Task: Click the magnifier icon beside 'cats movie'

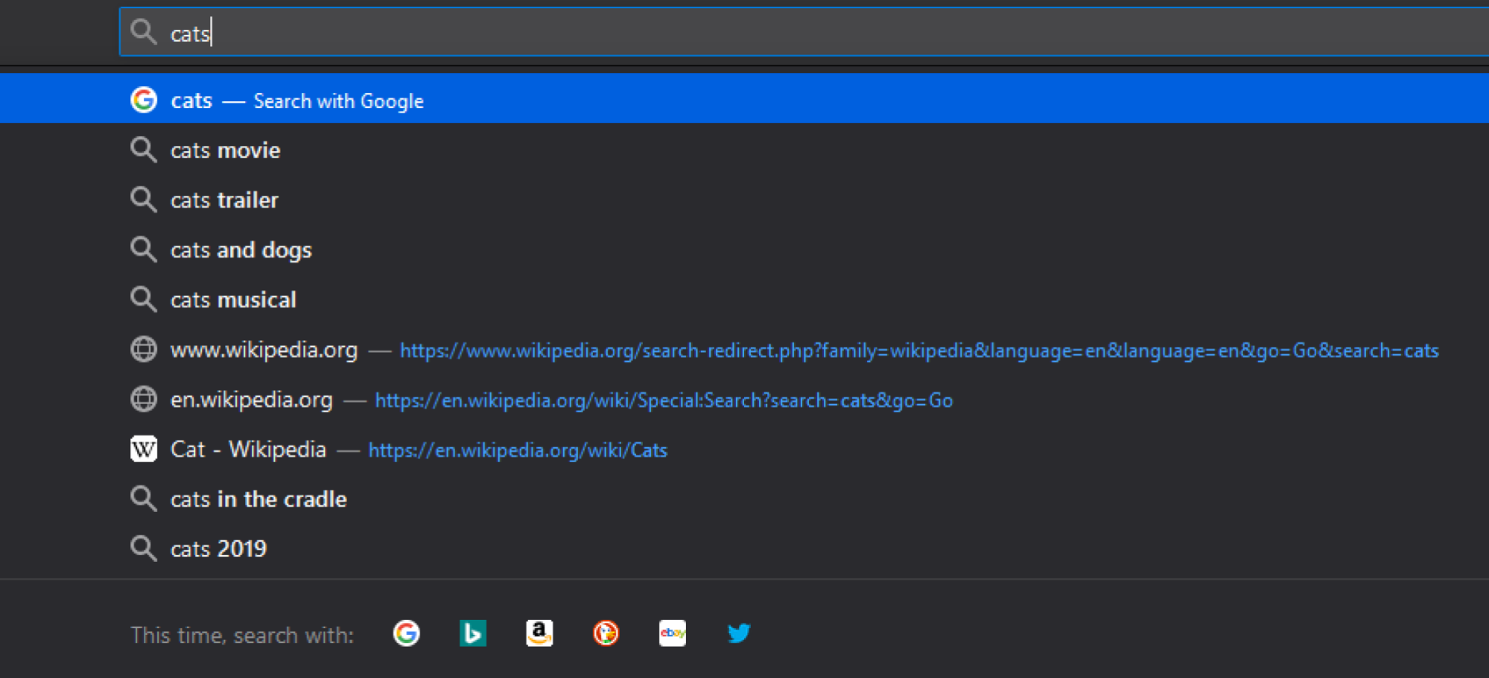Action: pyautogui.click(x=143, y=150)
